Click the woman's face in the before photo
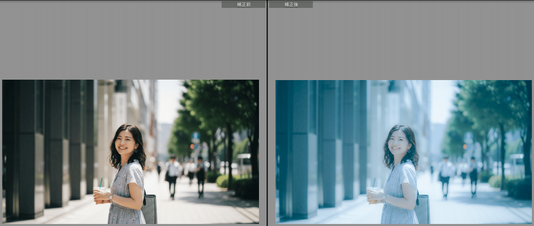 point(126,143)
